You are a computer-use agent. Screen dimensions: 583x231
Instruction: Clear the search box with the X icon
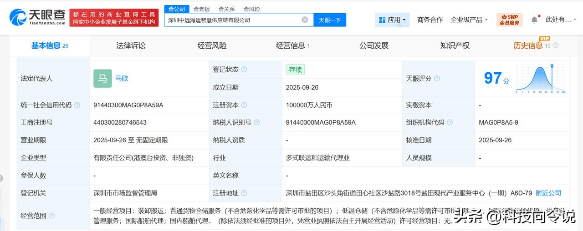coord(305,20)
